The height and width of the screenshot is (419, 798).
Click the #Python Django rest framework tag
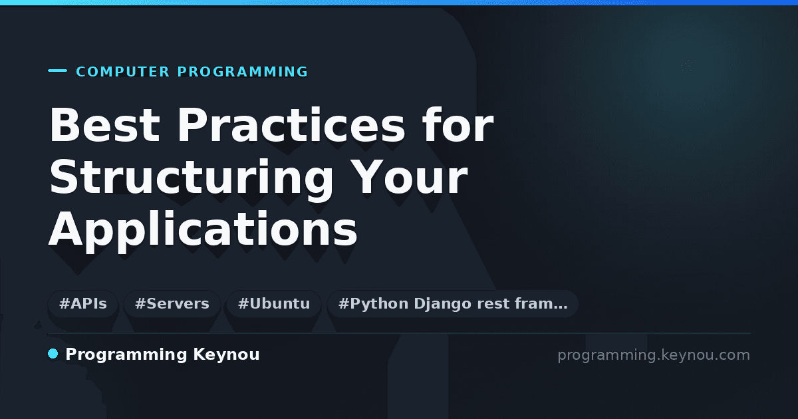pyautogui.click(x=453, y=304)
